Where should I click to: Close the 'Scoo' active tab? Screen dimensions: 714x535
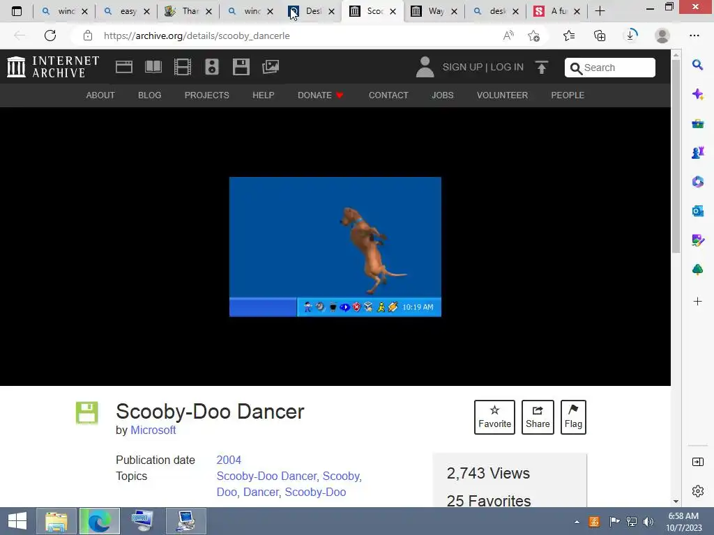[393, 12]
